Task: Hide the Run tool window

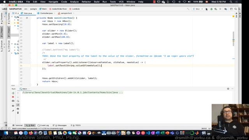Action: [233, 89]
